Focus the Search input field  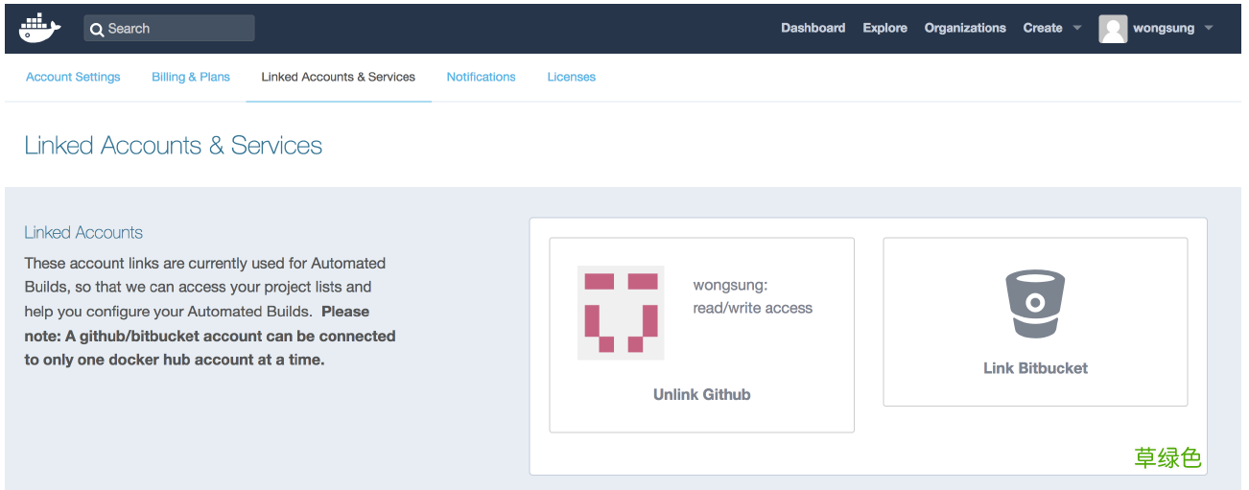pyautogui.click(x=169, y=29)
